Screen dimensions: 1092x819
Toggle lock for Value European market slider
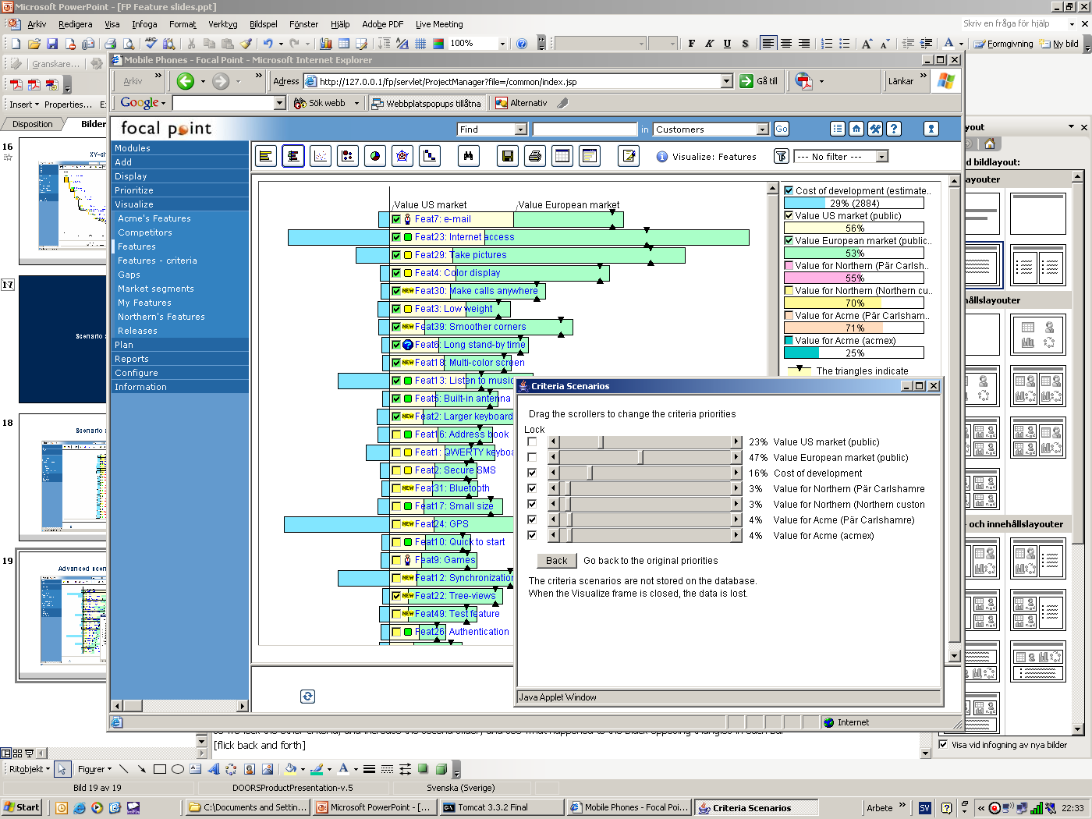click(532, 457)
